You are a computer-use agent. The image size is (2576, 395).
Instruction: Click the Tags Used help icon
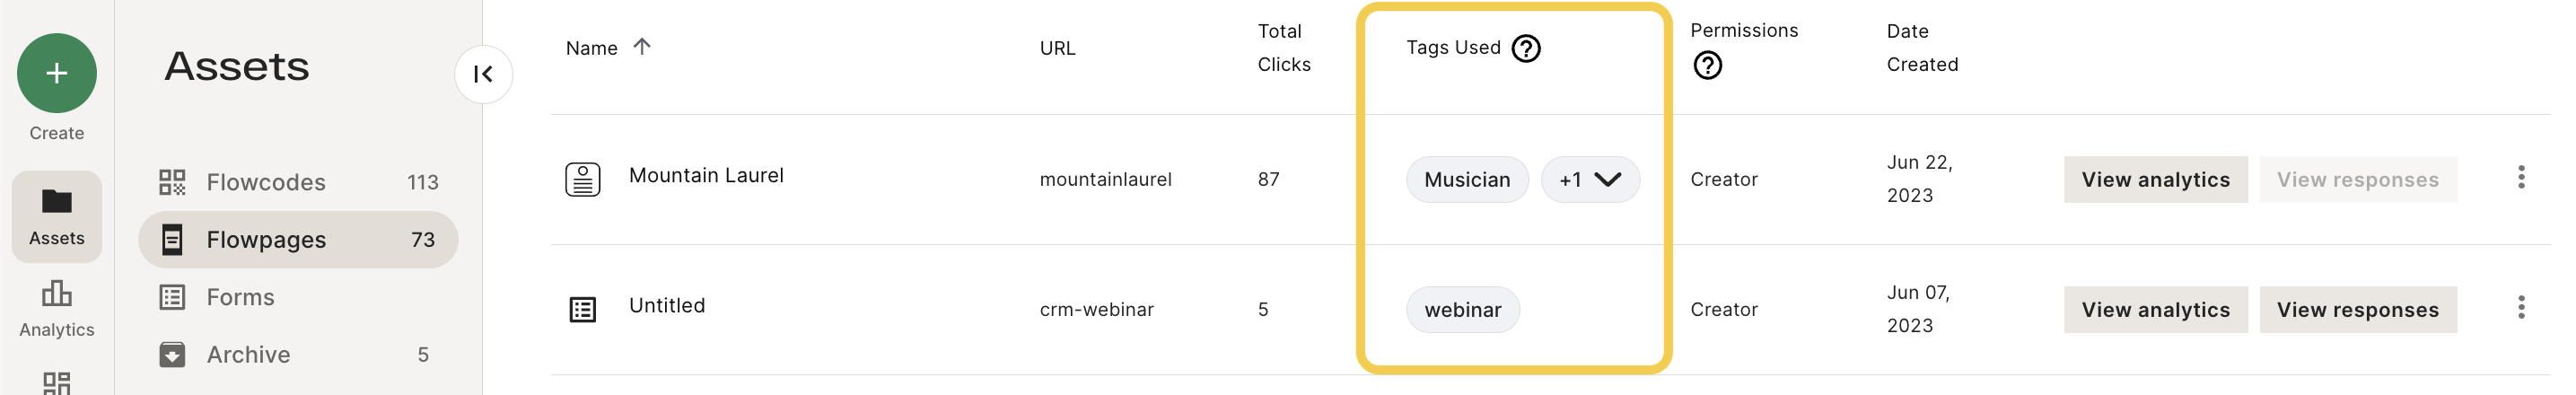pyautogui.click(x=1526, y=48)
